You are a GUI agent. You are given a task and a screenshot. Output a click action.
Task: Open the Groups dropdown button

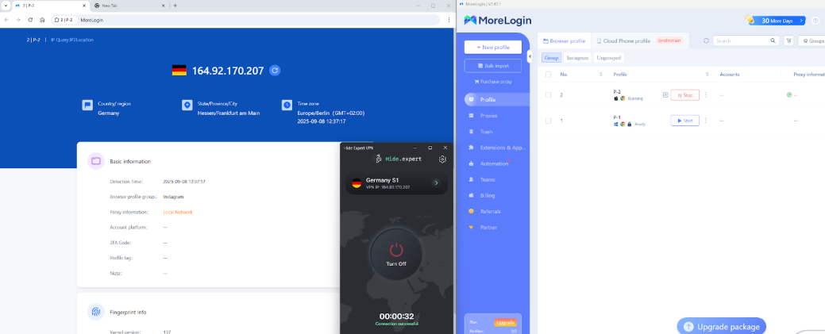click(x=812, y=40)
